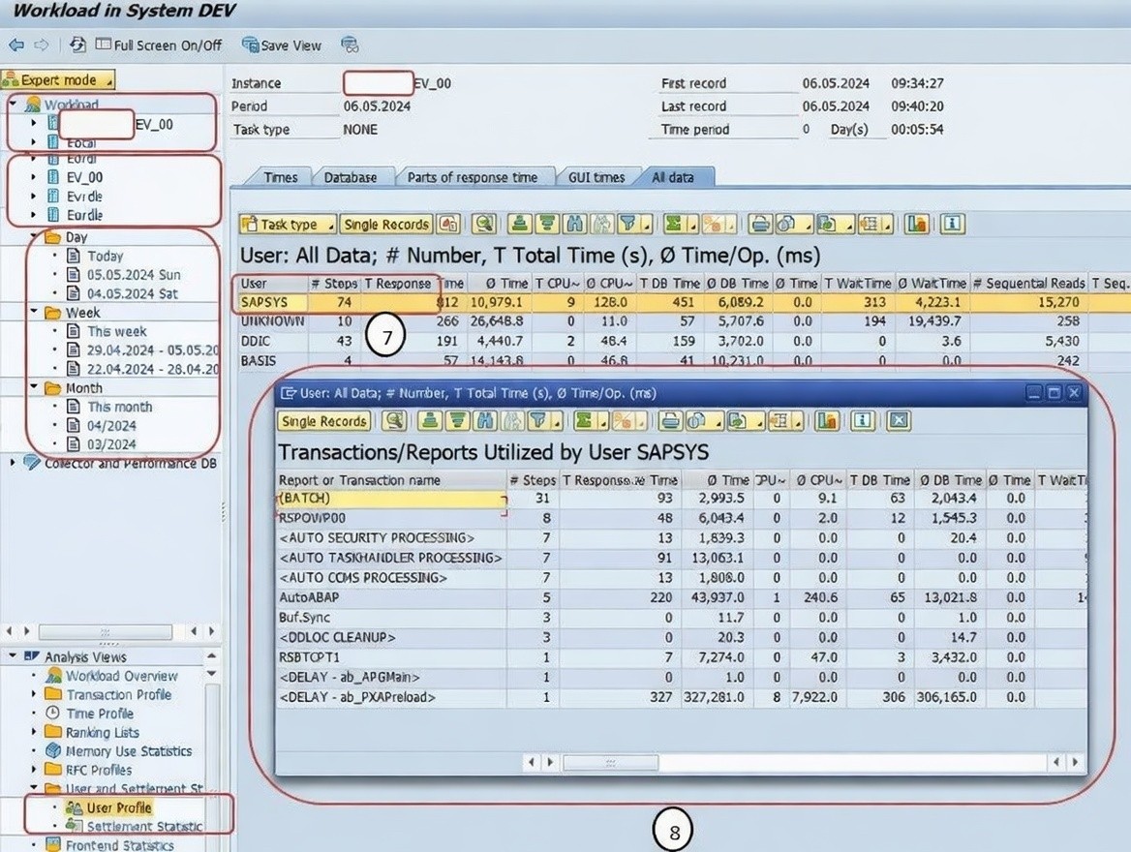Click Single Records button in main toolbar
1131x852 pixels.
pos(386,225)
